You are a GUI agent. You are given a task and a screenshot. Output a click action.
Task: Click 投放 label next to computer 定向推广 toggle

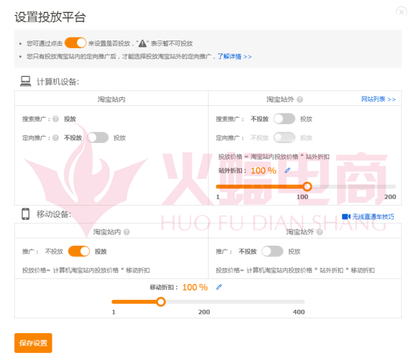(119, 138)
